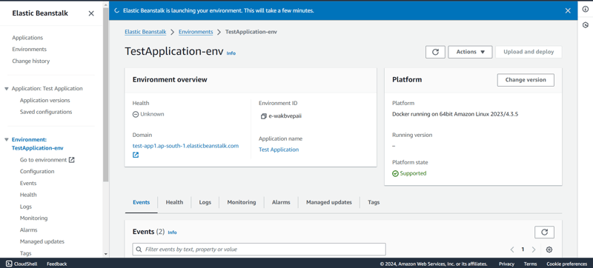The height and width of the screenshot is (268, 593).
Task: Go to previous events page arrow
Action: click(512, 249)
